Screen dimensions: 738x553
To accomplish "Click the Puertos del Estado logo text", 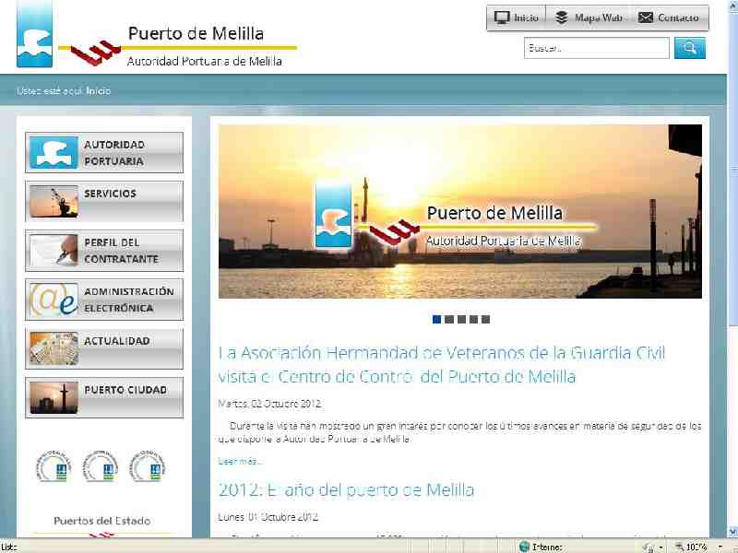I will point(102,521).
